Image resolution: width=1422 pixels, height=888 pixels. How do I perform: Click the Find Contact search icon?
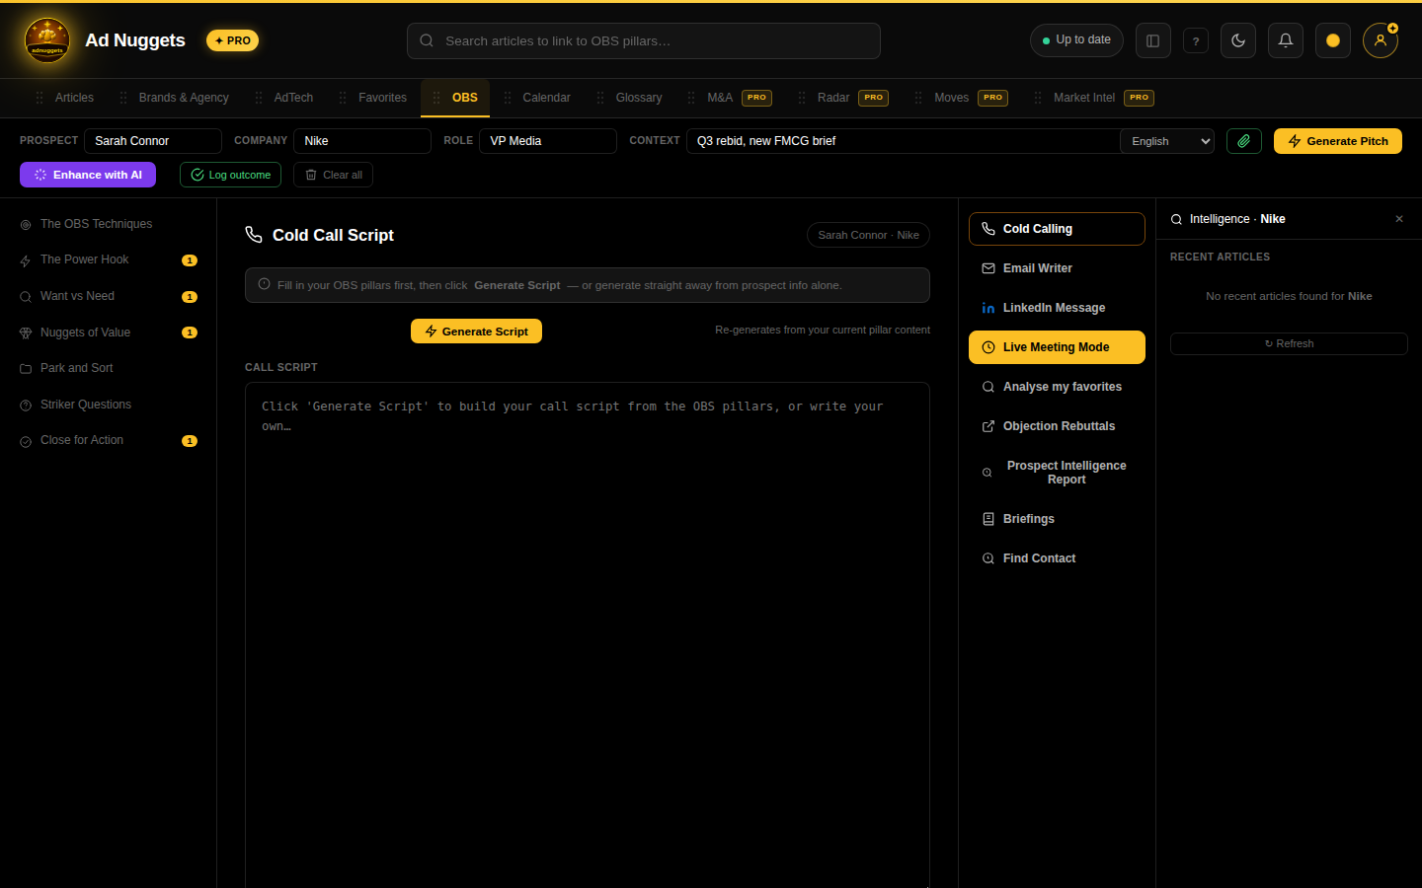click(x=988, y=558)
